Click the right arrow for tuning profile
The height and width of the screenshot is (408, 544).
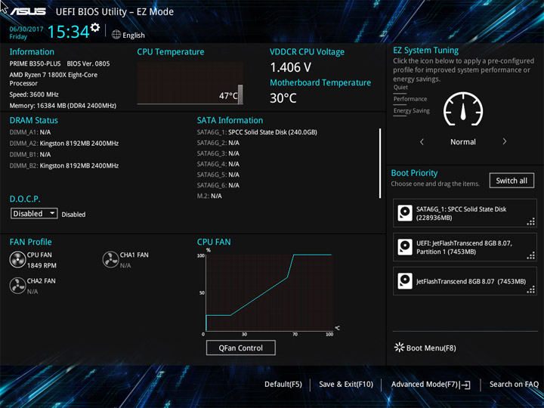point(505,141)
